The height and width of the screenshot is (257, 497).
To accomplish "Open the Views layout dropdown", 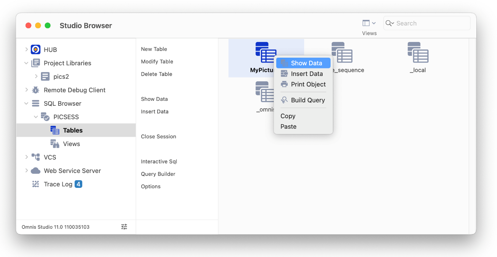I will pos(369,23).
